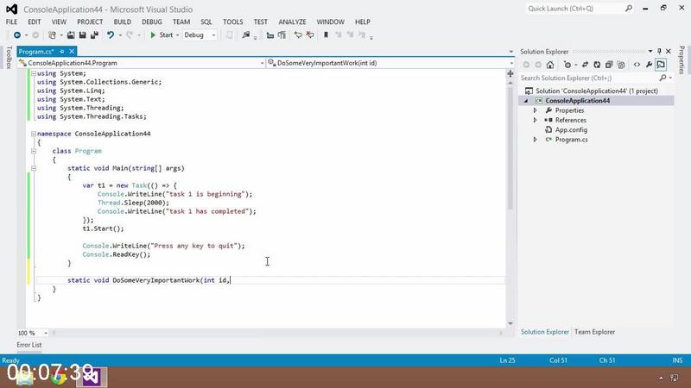The width and height of the screenshot is (691, 388).
Task: Expand the Properties node in Solution Explorer
Action: [535, 110]
